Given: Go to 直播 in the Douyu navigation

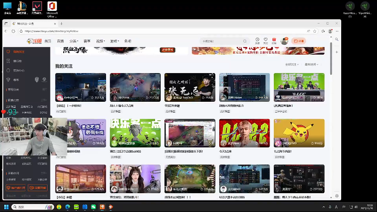Looking at the screenshot, I should [60, 41].
